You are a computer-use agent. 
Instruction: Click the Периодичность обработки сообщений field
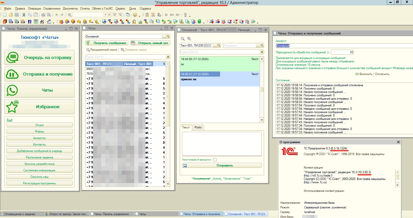pos(342,52)
